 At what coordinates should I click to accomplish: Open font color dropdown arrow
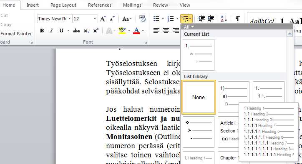[143, 31]
